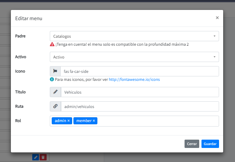Click the red warning triangle icon
Image resolution: width=235 pixels, height=162 pixels.
coord(52,44)
